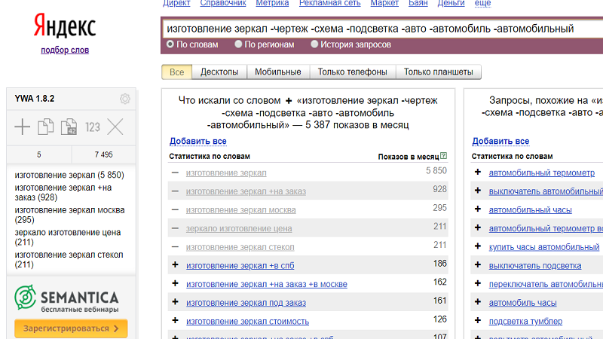The width and height of the screenshot is (603, 339).
Task: Click 'Добавить все' in similar queries column
Action: tap(500, 141)
